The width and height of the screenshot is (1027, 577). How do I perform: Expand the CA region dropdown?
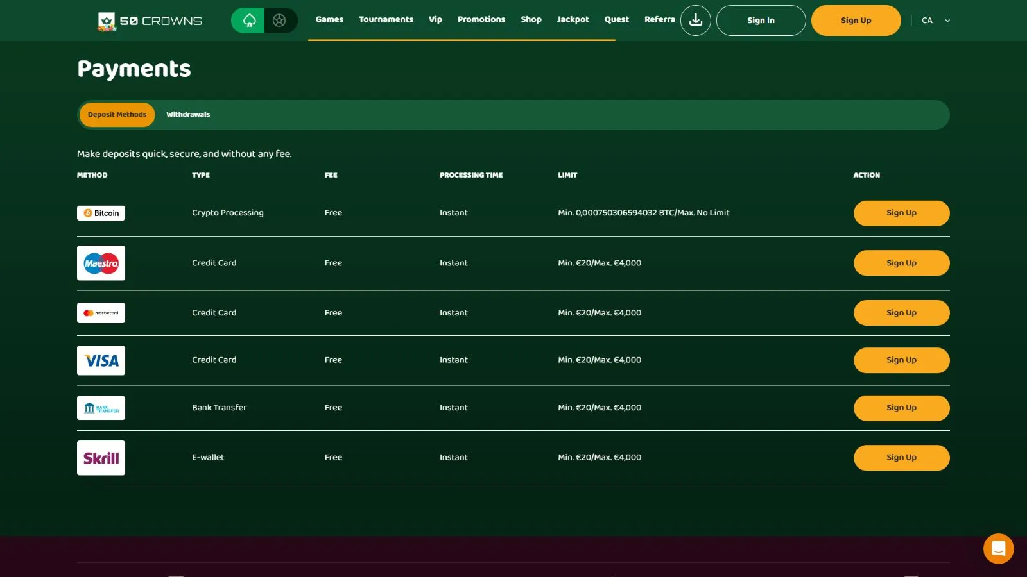(935, 21)
